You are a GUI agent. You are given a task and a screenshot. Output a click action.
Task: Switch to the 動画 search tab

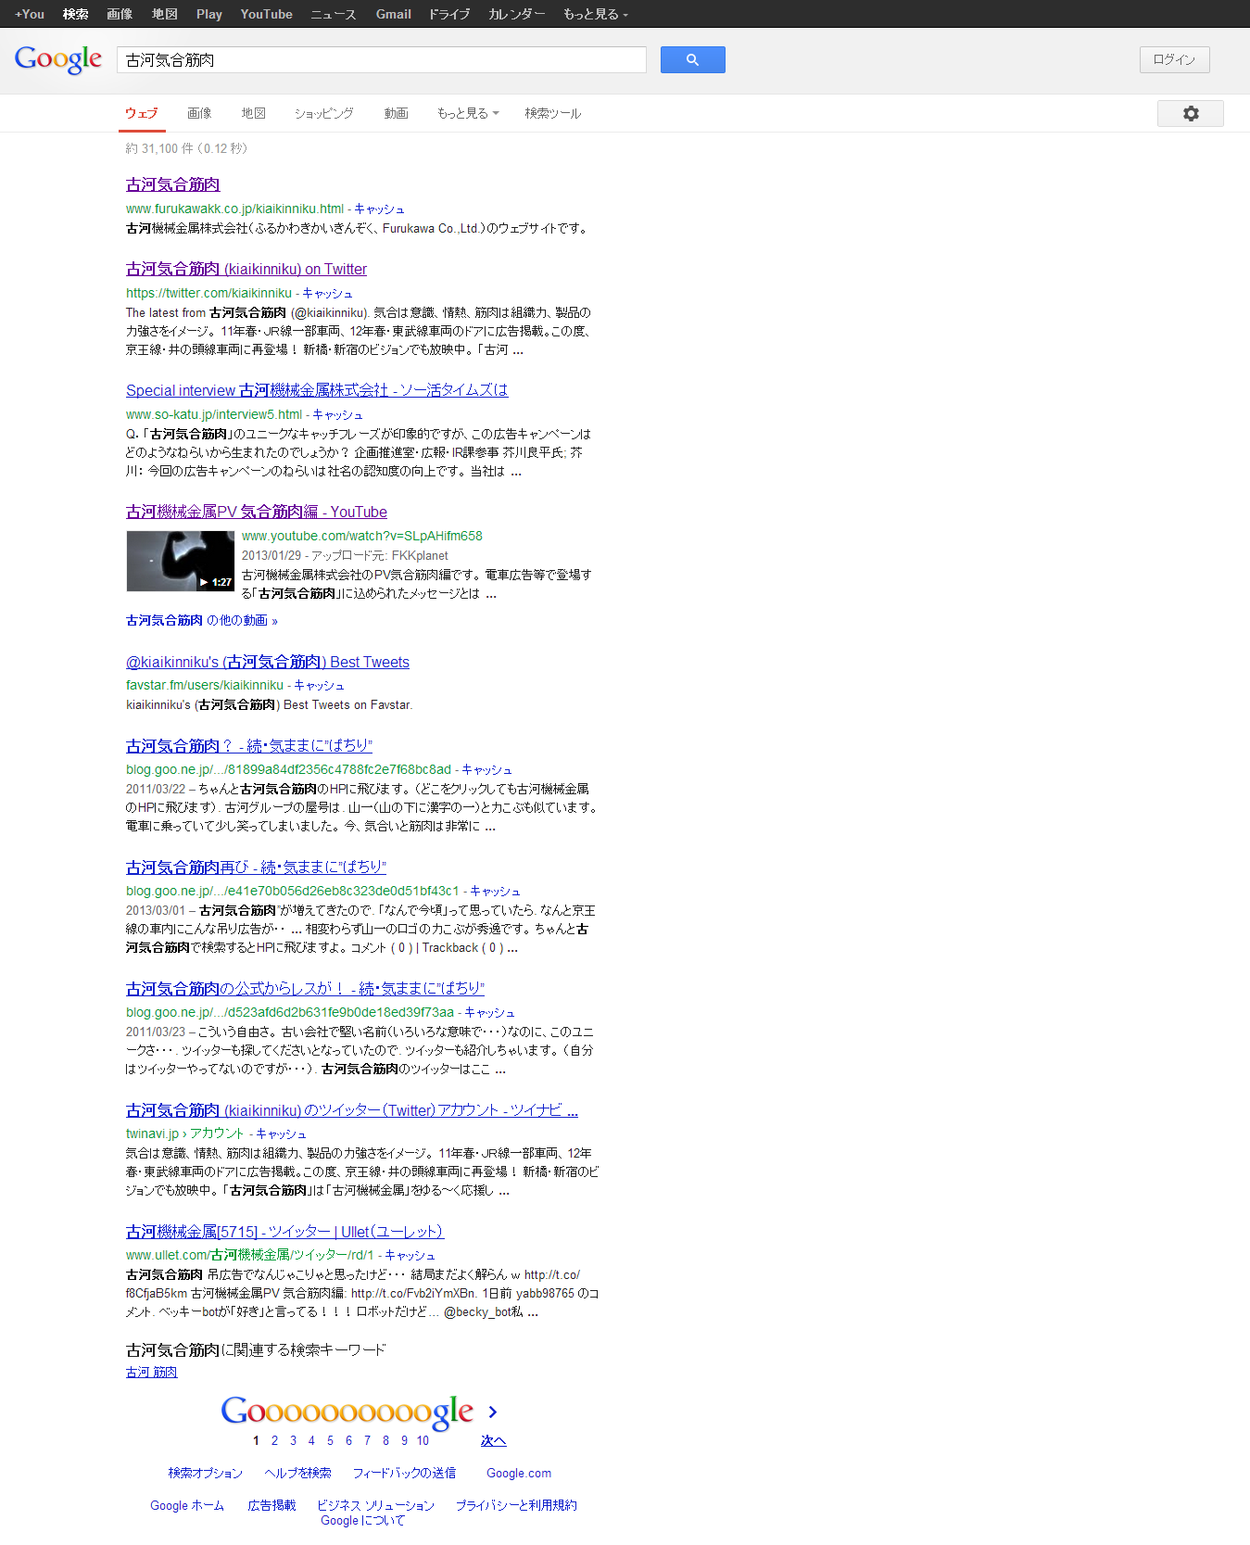pyautogui.click(x=396, y=113)
